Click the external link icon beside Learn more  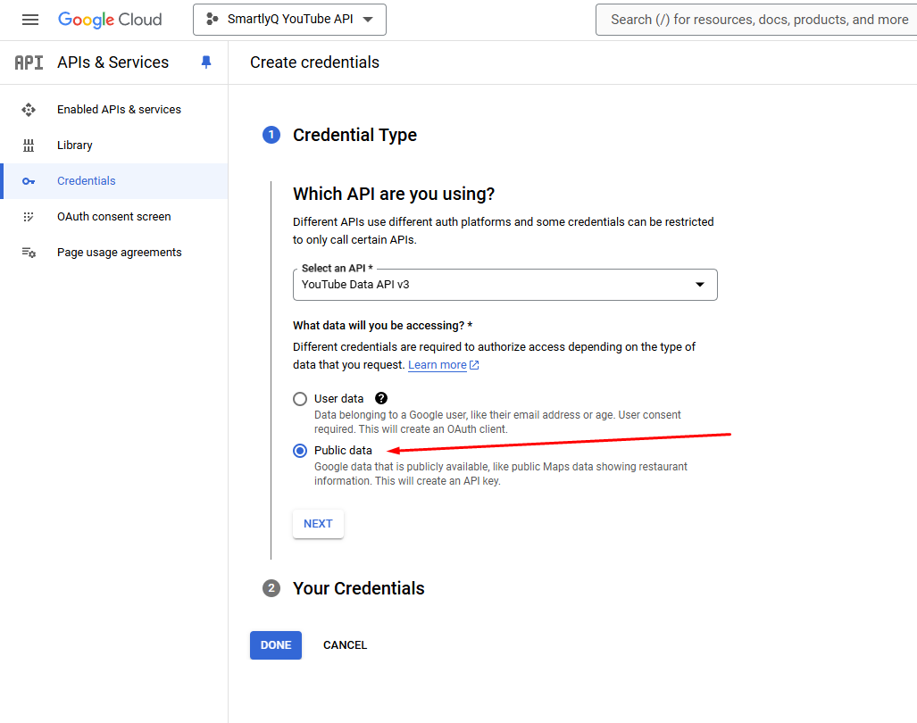coord(474,365)
